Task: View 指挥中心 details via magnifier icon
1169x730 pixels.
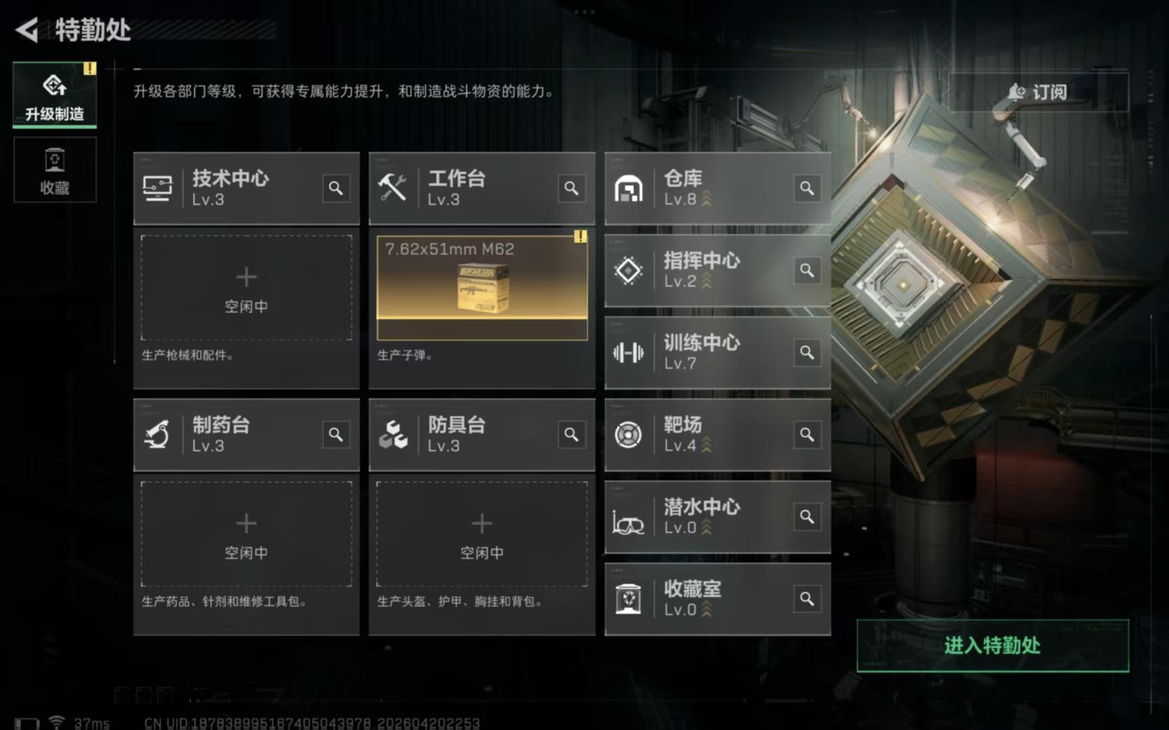Action: point(806,270)
